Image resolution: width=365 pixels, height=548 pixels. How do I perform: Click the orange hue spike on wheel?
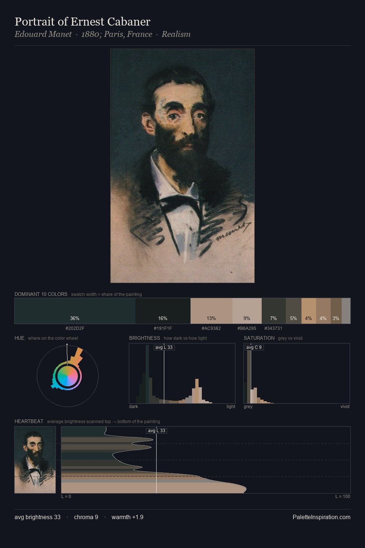coord(77,356)
